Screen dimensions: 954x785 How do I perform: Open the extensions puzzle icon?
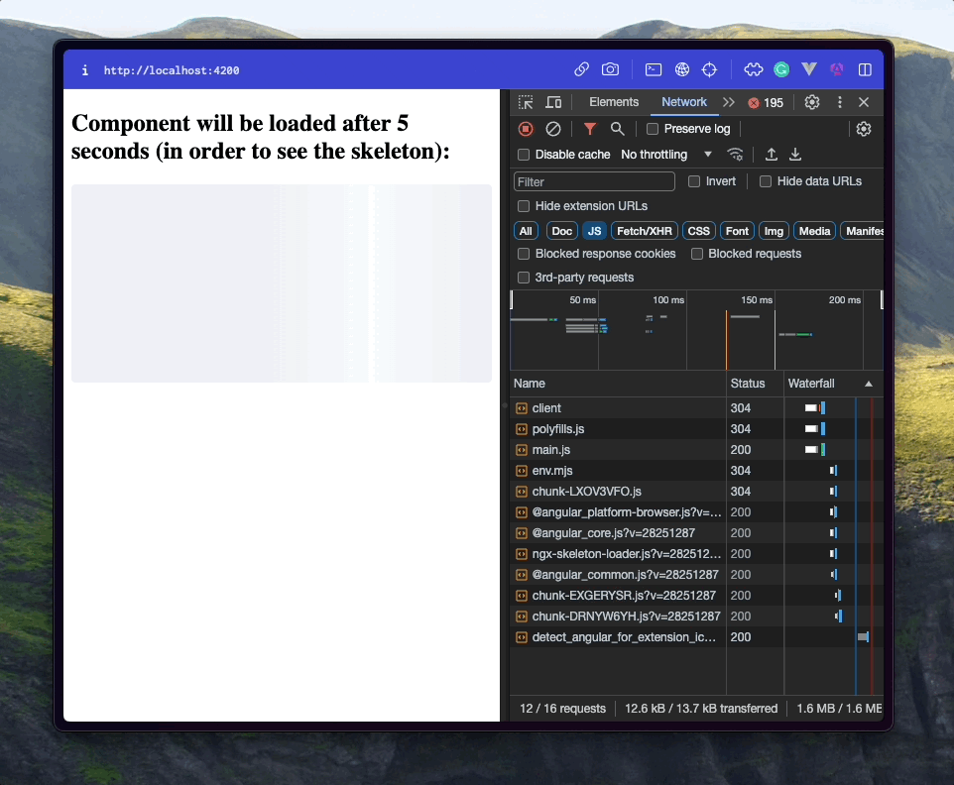point(754,70)
